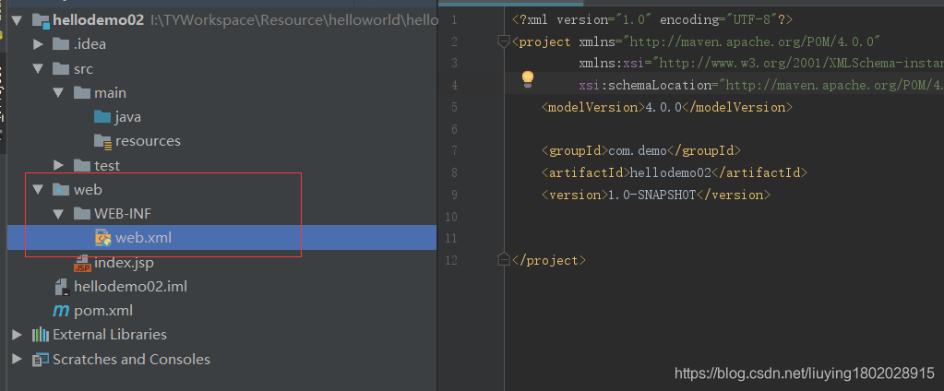Click the xmlns:xsi attribute line
Screen dimensions: 944x391
click(x=761, y=63)
